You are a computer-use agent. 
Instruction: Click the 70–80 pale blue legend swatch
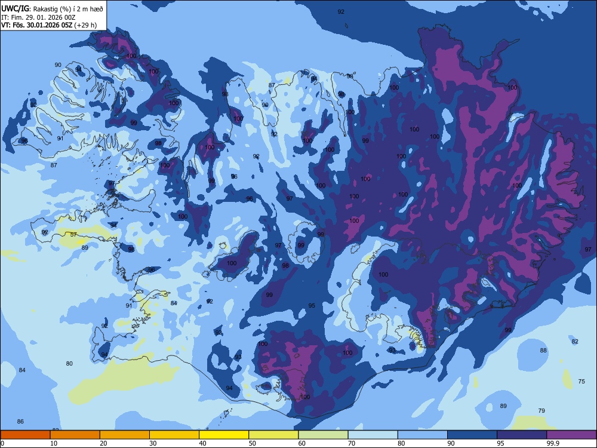[x=373, y=435]
